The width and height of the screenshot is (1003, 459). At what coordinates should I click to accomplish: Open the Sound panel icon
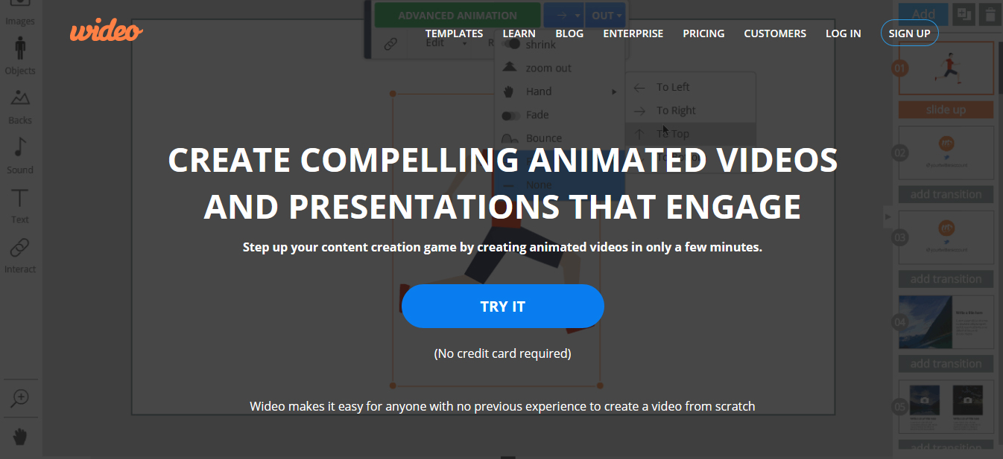click(x=20, y=147)
